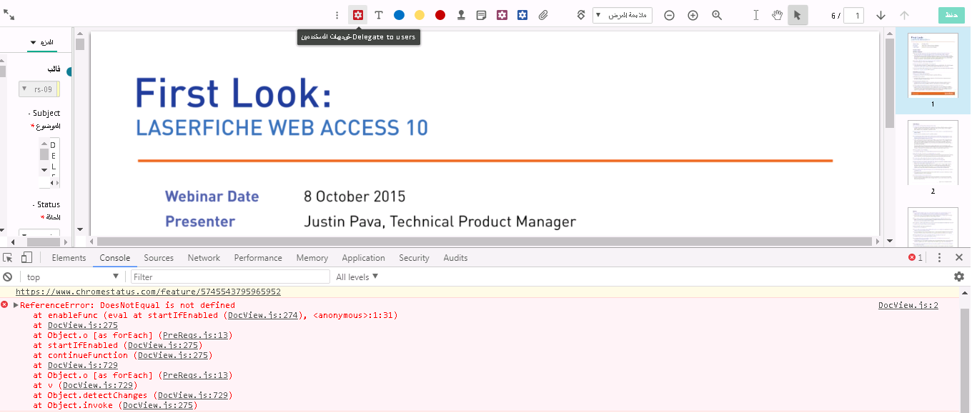Open the DocView.js:729 link at Object.detectChanges
Screen dimensions: 972x413
tap(193, 395)
